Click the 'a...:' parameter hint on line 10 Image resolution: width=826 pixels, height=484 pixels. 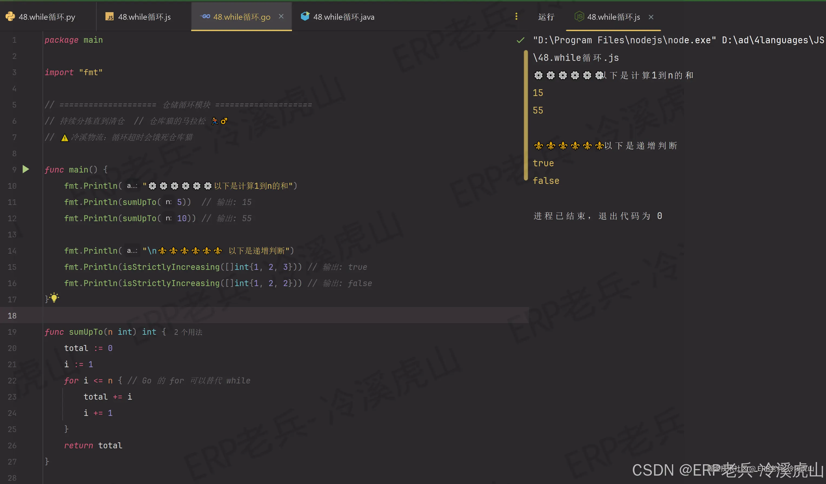coord(132,186)
